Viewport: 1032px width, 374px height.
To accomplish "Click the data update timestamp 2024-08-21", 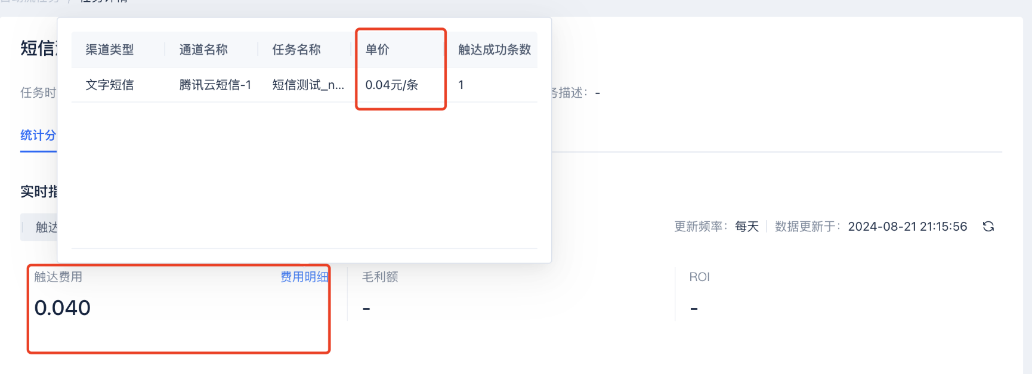I will coord(907,227).
